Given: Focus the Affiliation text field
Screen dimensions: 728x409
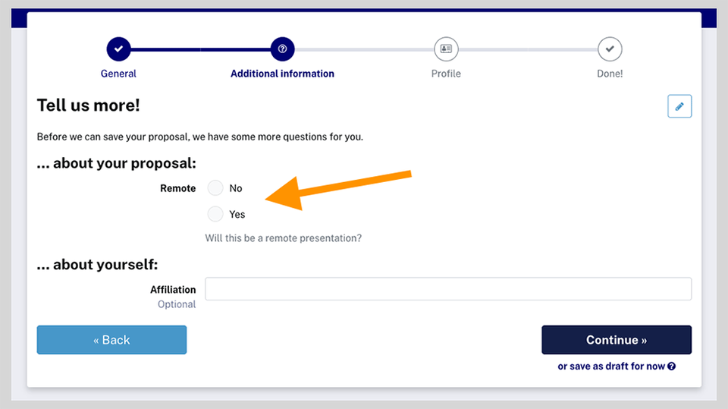Looking at the screenshot, I should (x=448, y=289).
